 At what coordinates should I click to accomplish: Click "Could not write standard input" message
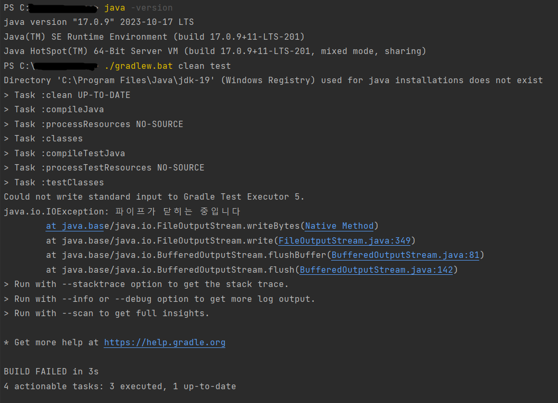tap(154, 197)
